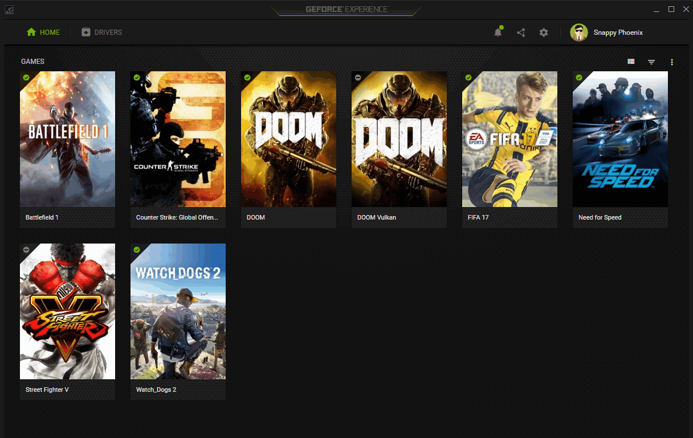Click the optimized checkmark on Counter Strike

137,78
